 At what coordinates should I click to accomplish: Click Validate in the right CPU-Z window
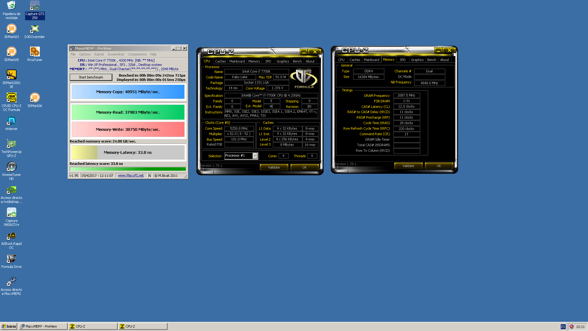click(408, 166)
